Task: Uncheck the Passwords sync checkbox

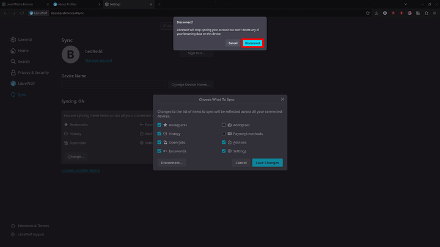Action: tap(159, 151)
